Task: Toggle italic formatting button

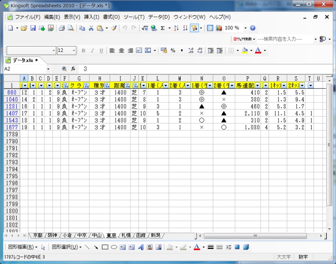Action: coord(92,50)
